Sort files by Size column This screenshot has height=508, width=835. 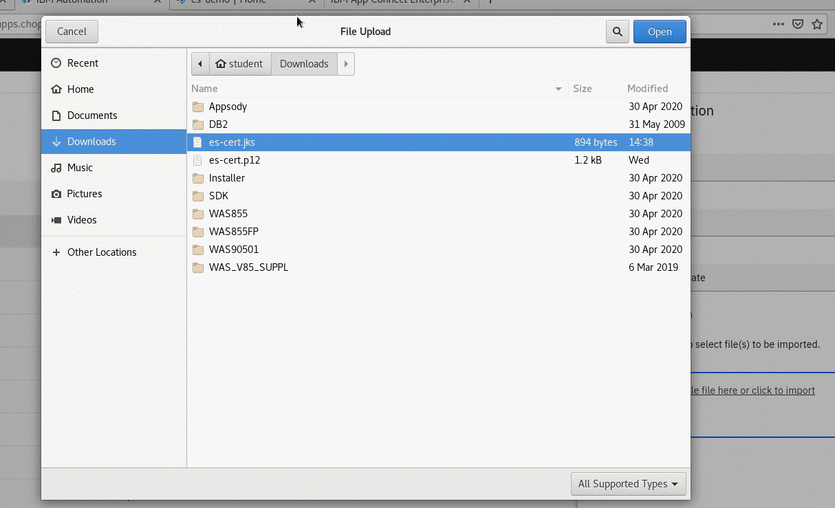(x=583, y=89)
